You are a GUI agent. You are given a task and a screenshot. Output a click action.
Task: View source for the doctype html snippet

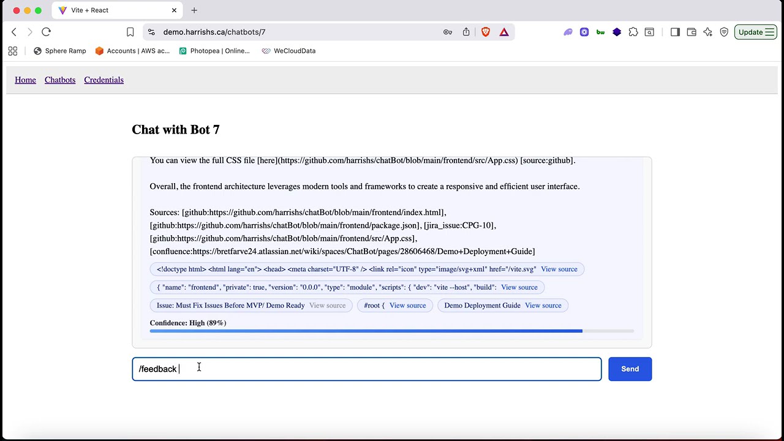pyautogui.click(x=559, y=269)
